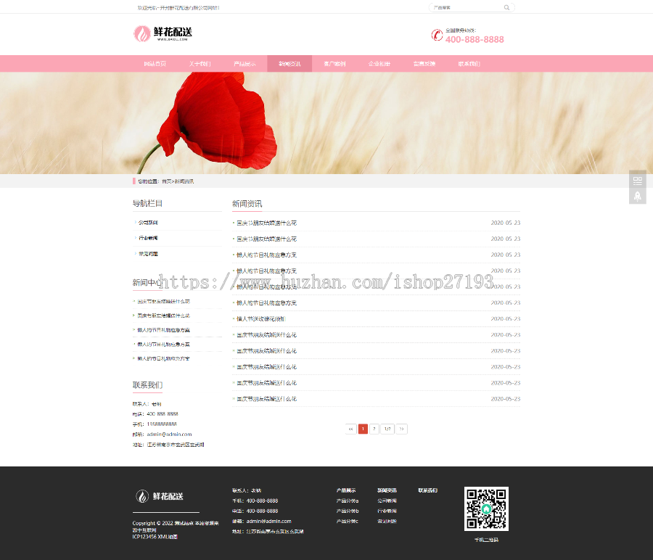This screenshot has width=653, height=560.
Task: Select page 1 in pagination
Action: (x=364, y=429)
